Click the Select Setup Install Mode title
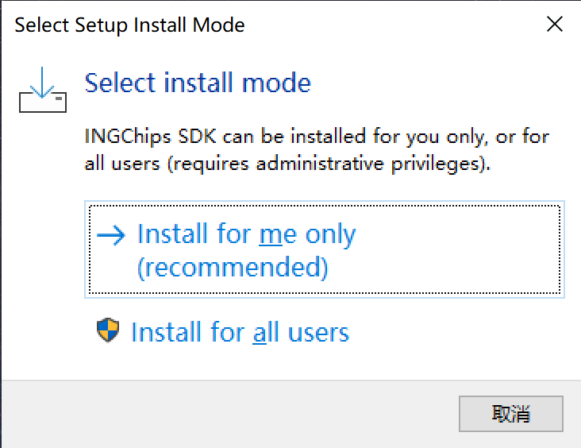 [129, 25]
